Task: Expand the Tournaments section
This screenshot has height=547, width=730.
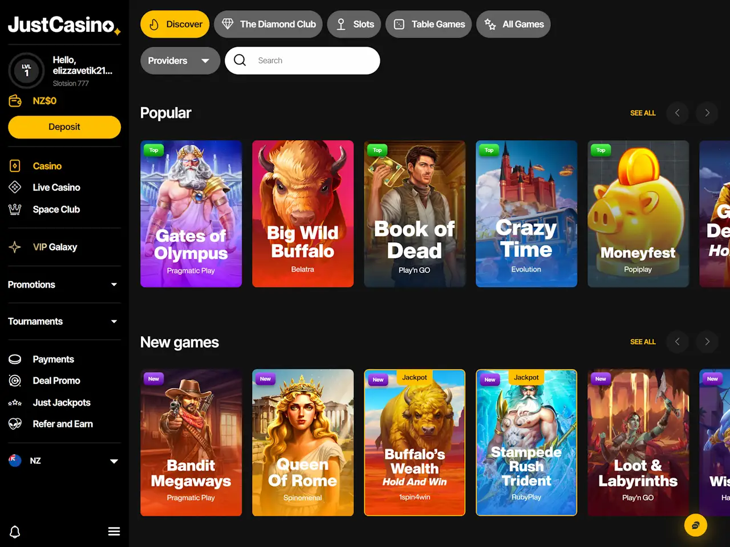Action: pos(64,321)
